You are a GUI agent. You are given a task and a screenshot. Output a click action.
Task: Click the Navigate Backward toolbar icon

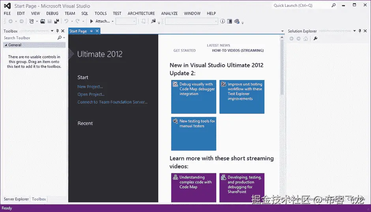tap(11, 21)
